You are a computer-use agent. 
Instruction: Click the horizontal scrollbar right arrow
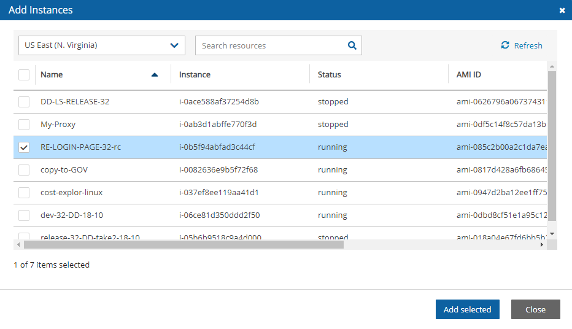point(541,244)
